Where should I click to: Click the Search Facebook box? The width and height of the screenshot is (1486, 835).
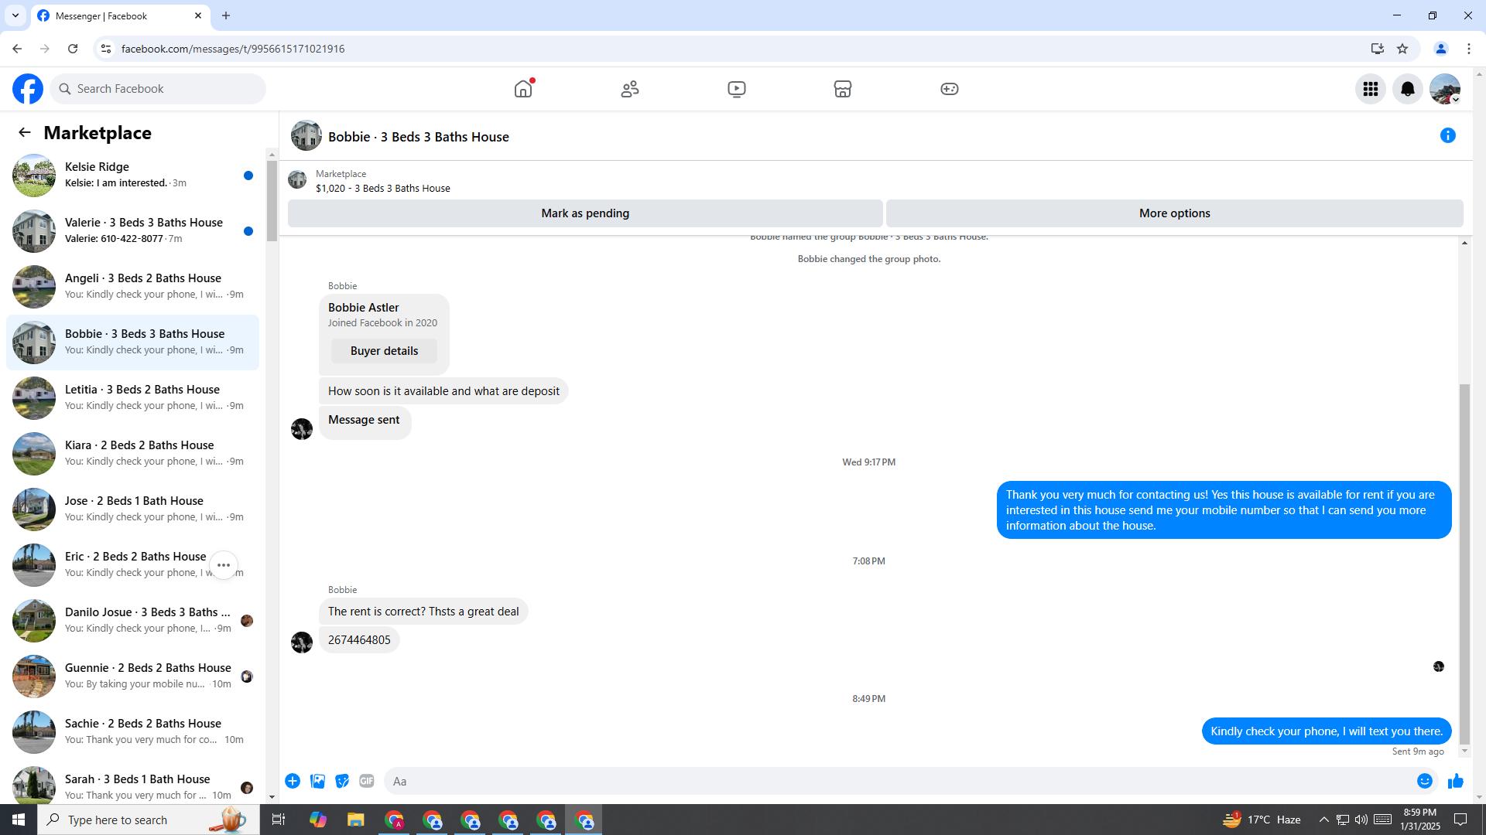point(158,89)
